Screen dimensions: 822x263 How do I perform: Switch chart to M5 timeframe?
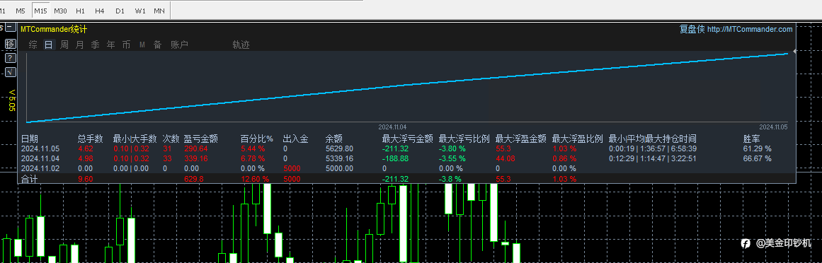point(21,11)
